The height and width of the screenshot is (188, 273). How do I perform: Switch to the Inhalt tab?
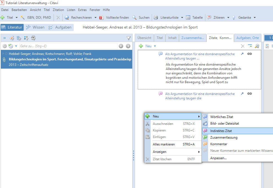(x=172, y=38)
